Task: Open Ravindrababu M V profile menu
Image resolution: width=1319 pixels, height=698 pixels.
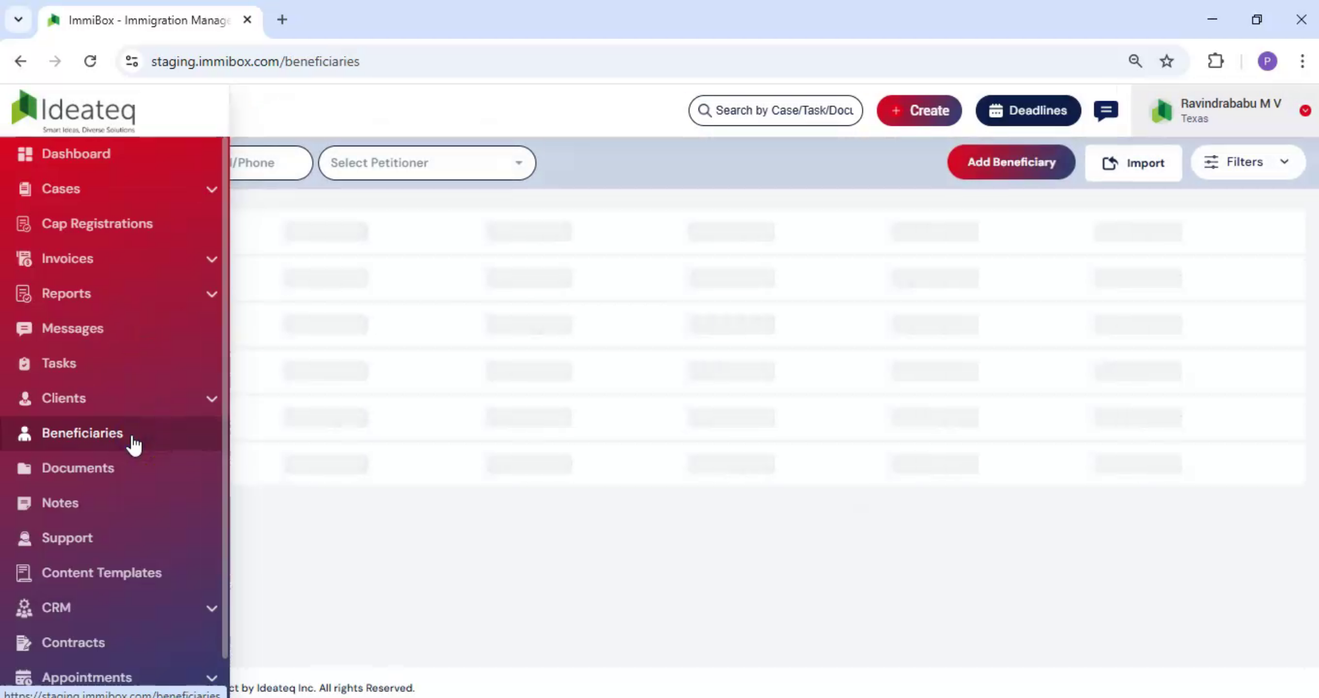Action: [1225, 110]
